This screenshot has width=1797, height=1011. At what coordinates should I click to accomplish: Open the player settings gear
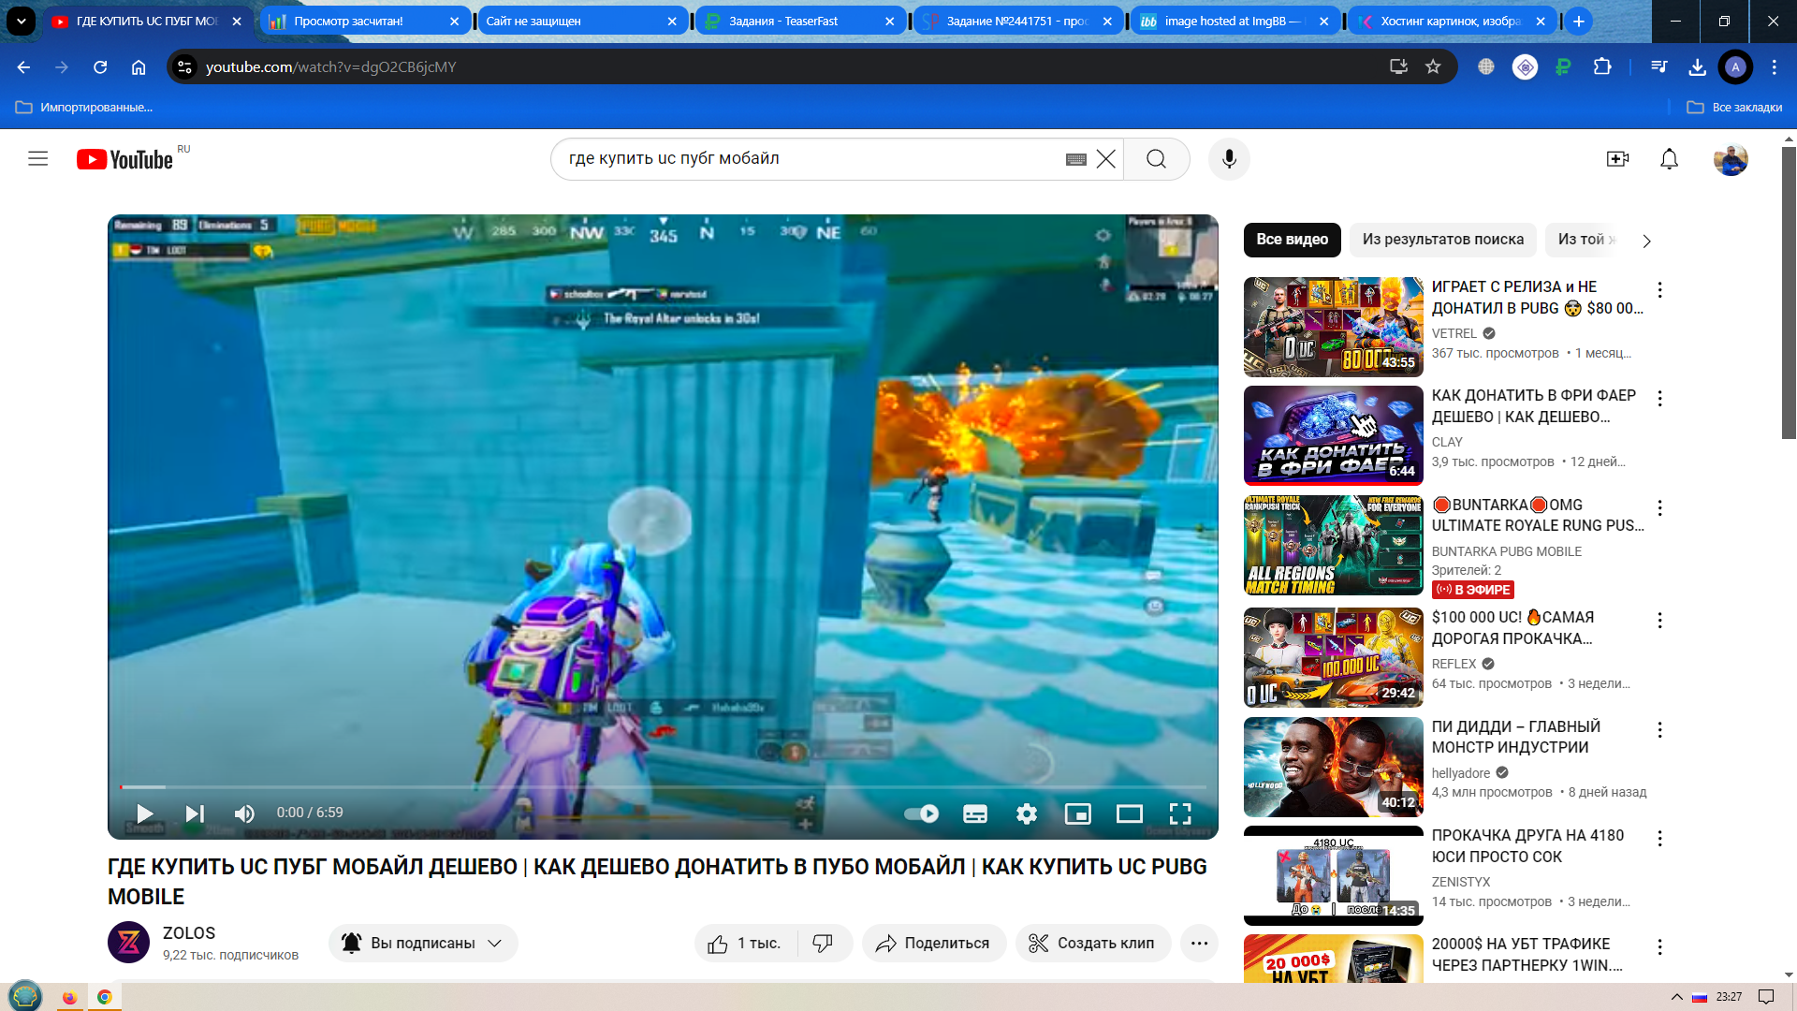1027,813
